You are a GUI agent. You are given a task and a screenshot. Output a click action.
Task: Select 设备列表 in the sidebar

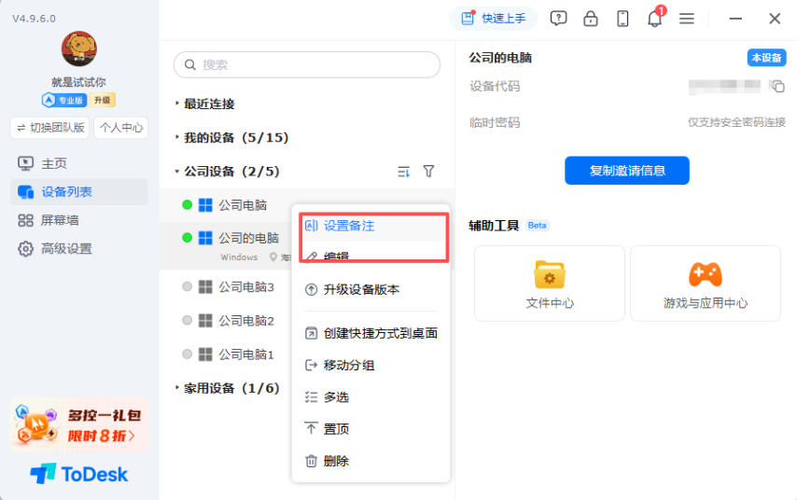click(x=78, y=192)
